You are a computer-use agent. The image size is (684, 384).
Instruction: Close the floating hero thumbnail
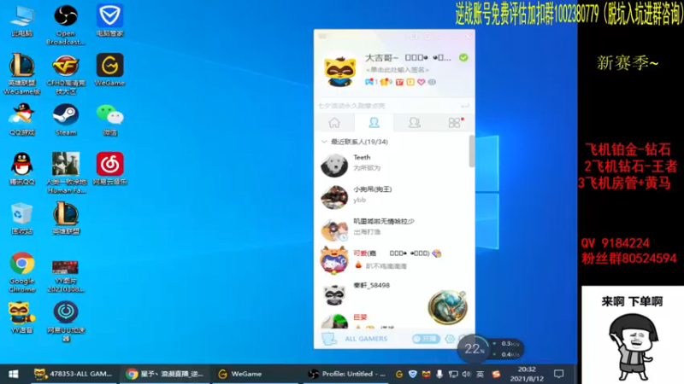coord(463,294)
